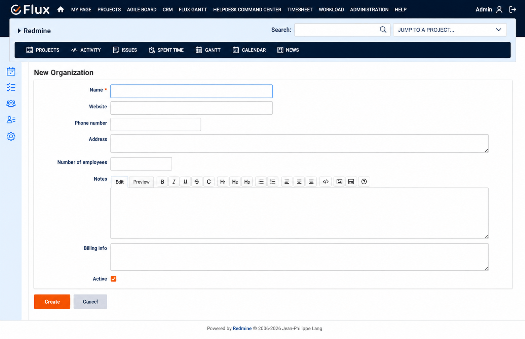Screen dimensions: 525x339
Task: Open Gantt in submenu bar
Action: tap(208, 50)
